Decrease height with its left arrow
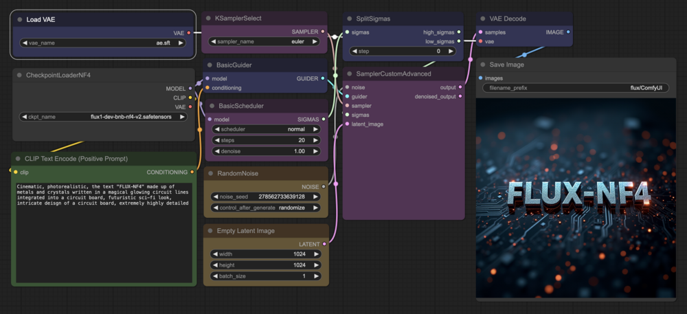The image size is (687, 314). point(215,265)
